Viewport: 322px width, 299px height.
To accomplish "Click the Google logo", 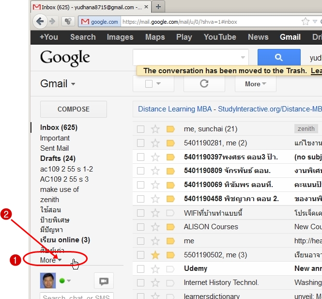I will 65,58.
